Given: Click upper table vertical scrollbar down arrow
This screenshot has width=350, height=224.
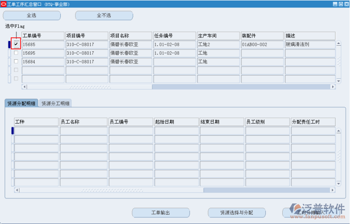Looking at the screenshot, I should coord(339,80).
